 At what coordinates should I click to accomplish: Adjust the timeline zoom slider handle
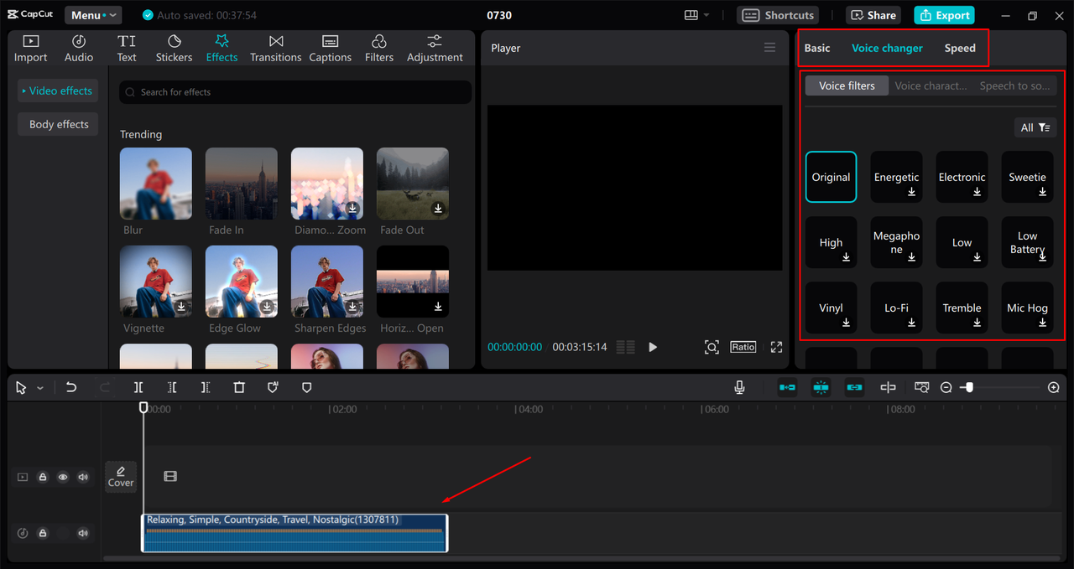click(x=969, y=387)
